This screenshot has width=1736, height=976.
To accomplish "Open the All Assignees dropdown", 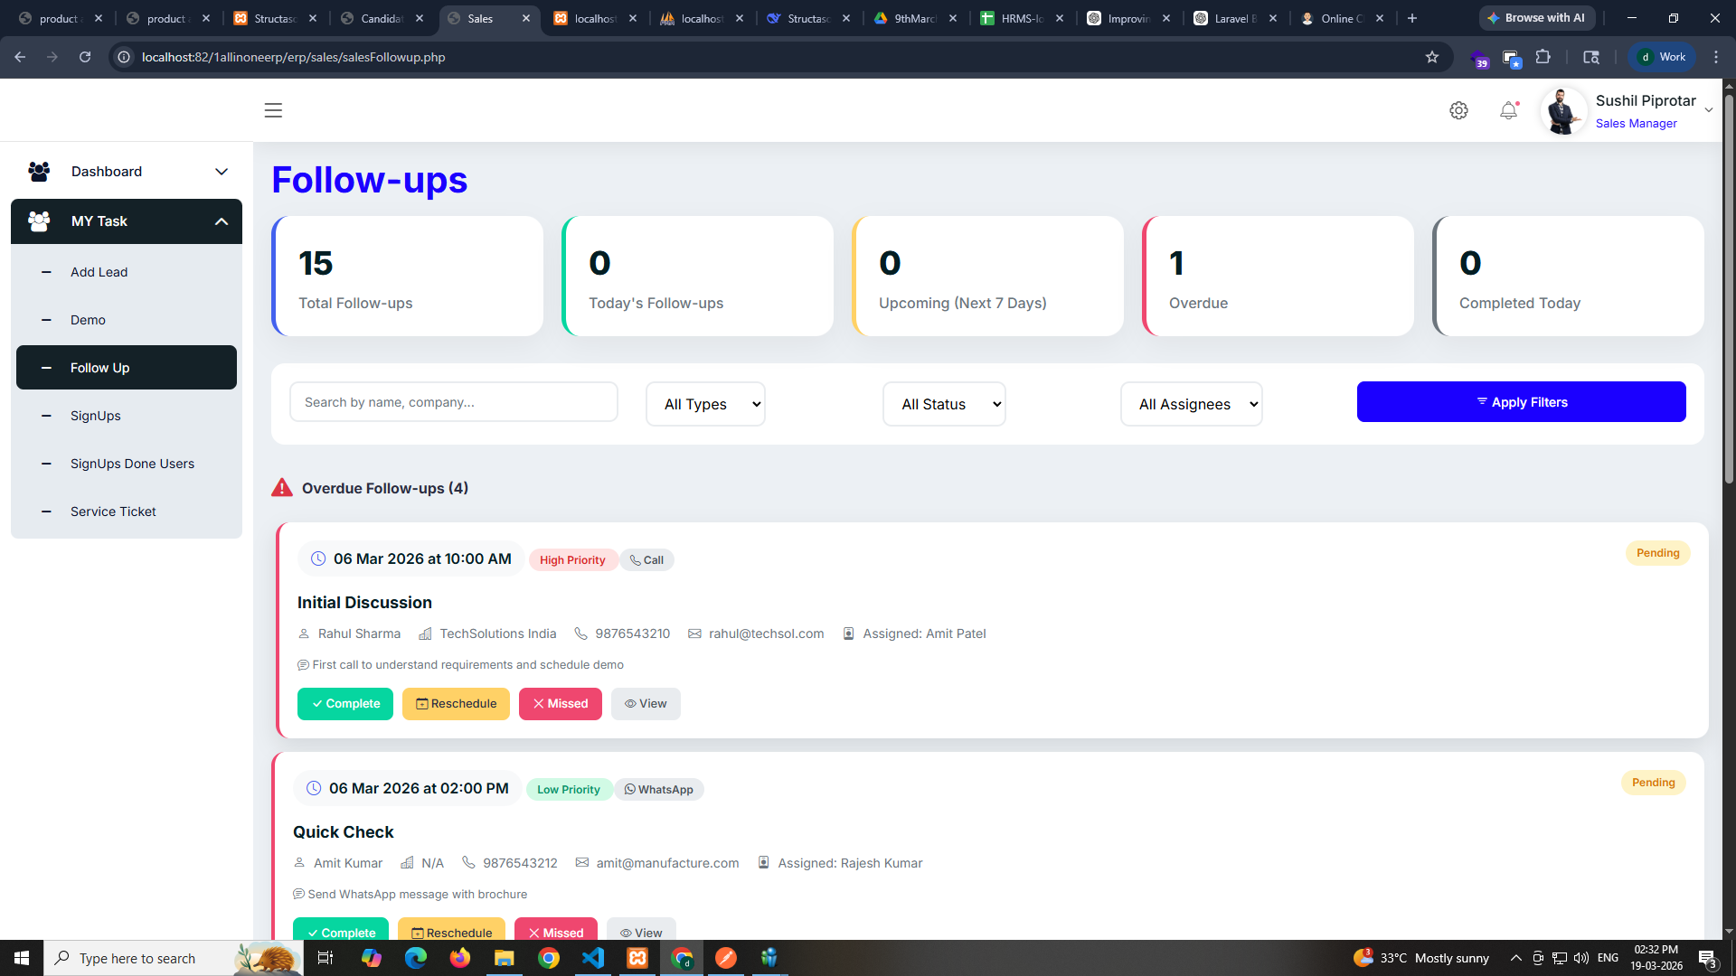I will [x=1191, y=404].
